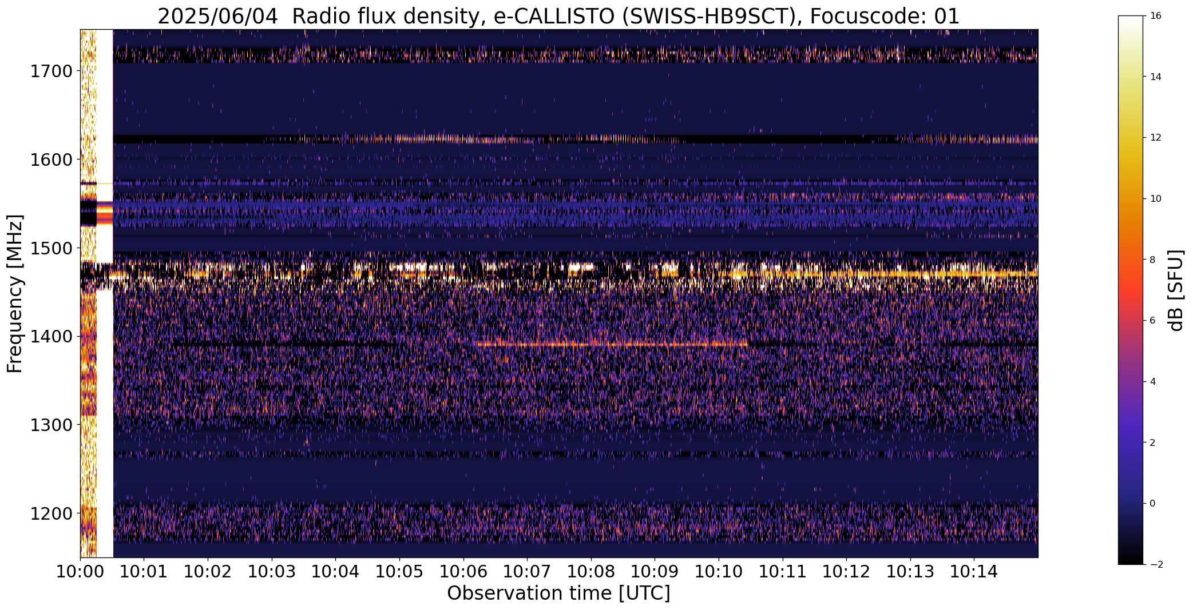1193x610 pixels.
Task: Click the 10:06 time tick label
Action: [x=463, y=572]
